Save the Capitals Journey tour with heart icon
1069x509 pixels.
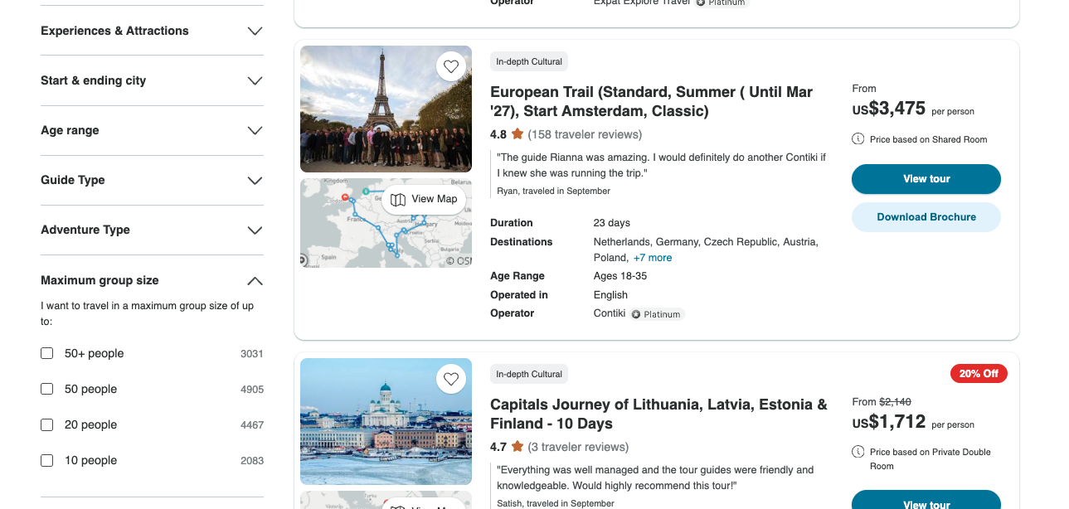tap(451, 380)
